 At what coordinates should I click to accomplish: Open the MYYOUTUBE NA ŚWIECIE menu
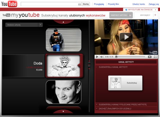point(140,10)
